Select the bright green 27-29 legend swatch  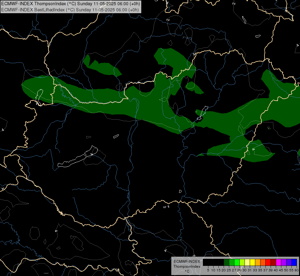(237, 263)
